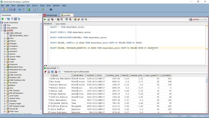Click the blue refresh icon in Query Result toolbar

(x=52, y=72)
